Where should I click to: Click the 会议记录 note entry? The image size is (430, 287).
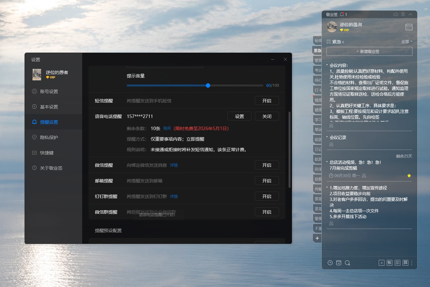point(338,137)
